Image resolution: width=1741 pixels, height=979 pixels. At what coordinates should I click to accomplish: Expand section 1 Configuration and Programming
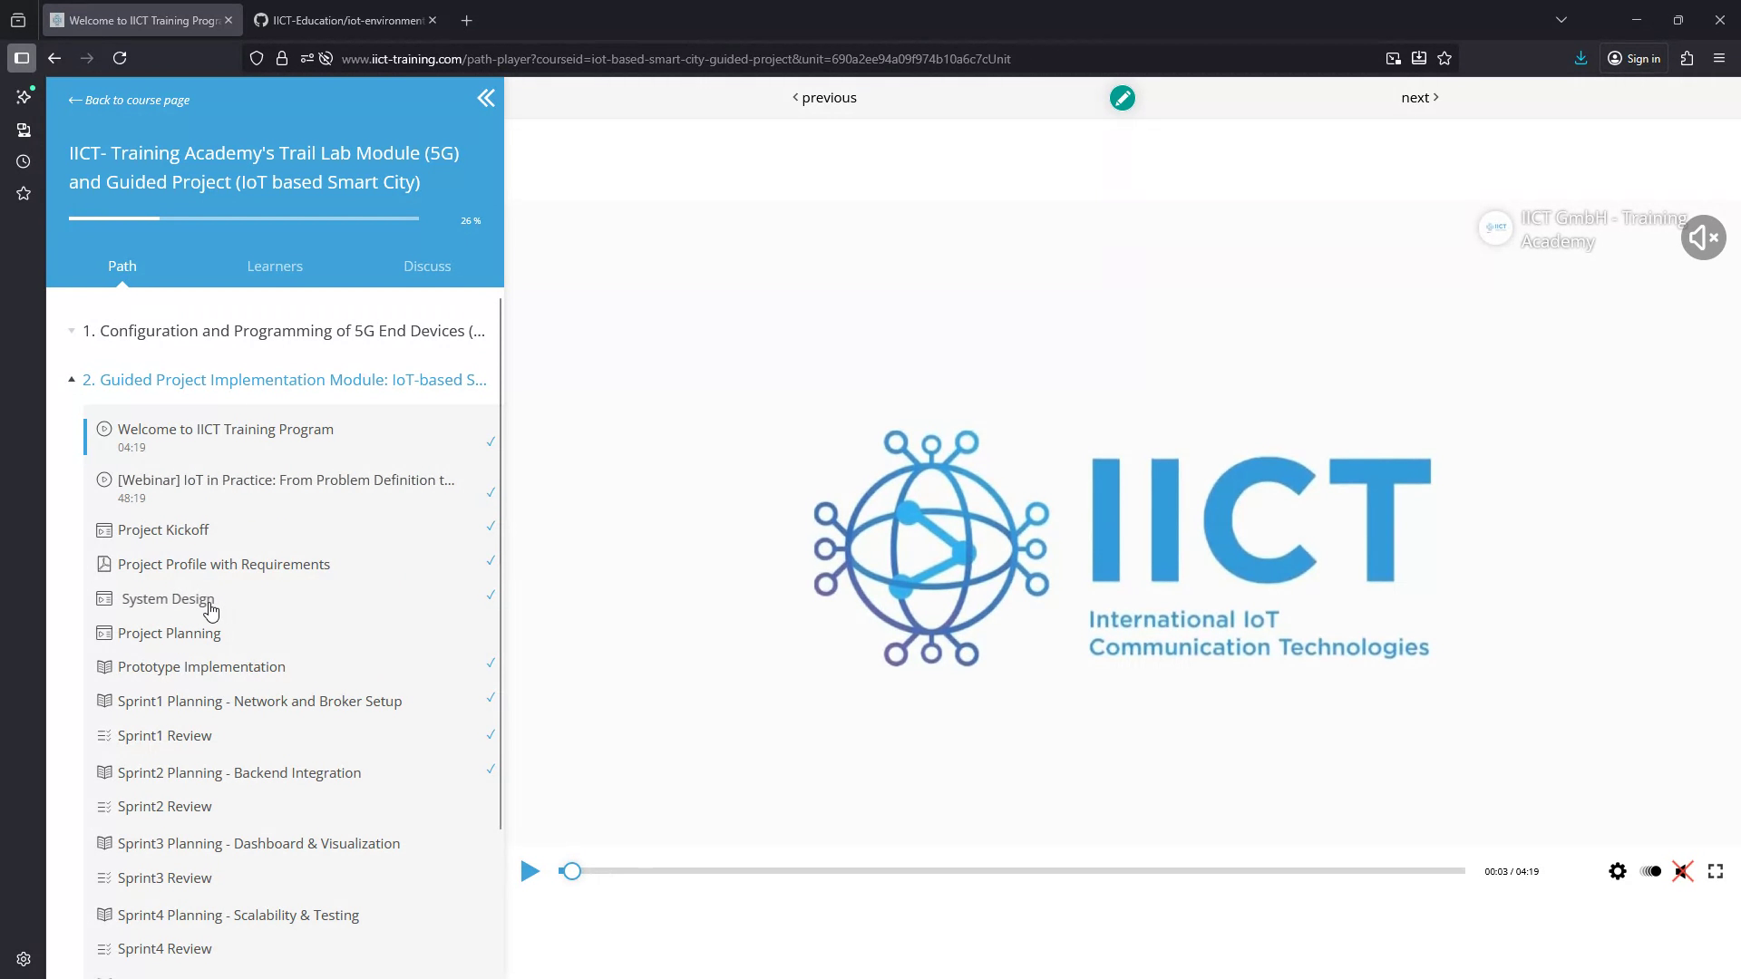[x=72, y=330]
